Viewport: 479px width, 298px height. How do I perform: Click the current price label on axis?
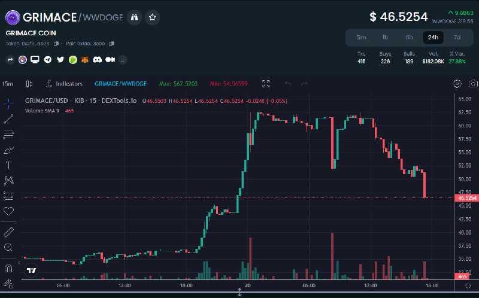[466, 197]
